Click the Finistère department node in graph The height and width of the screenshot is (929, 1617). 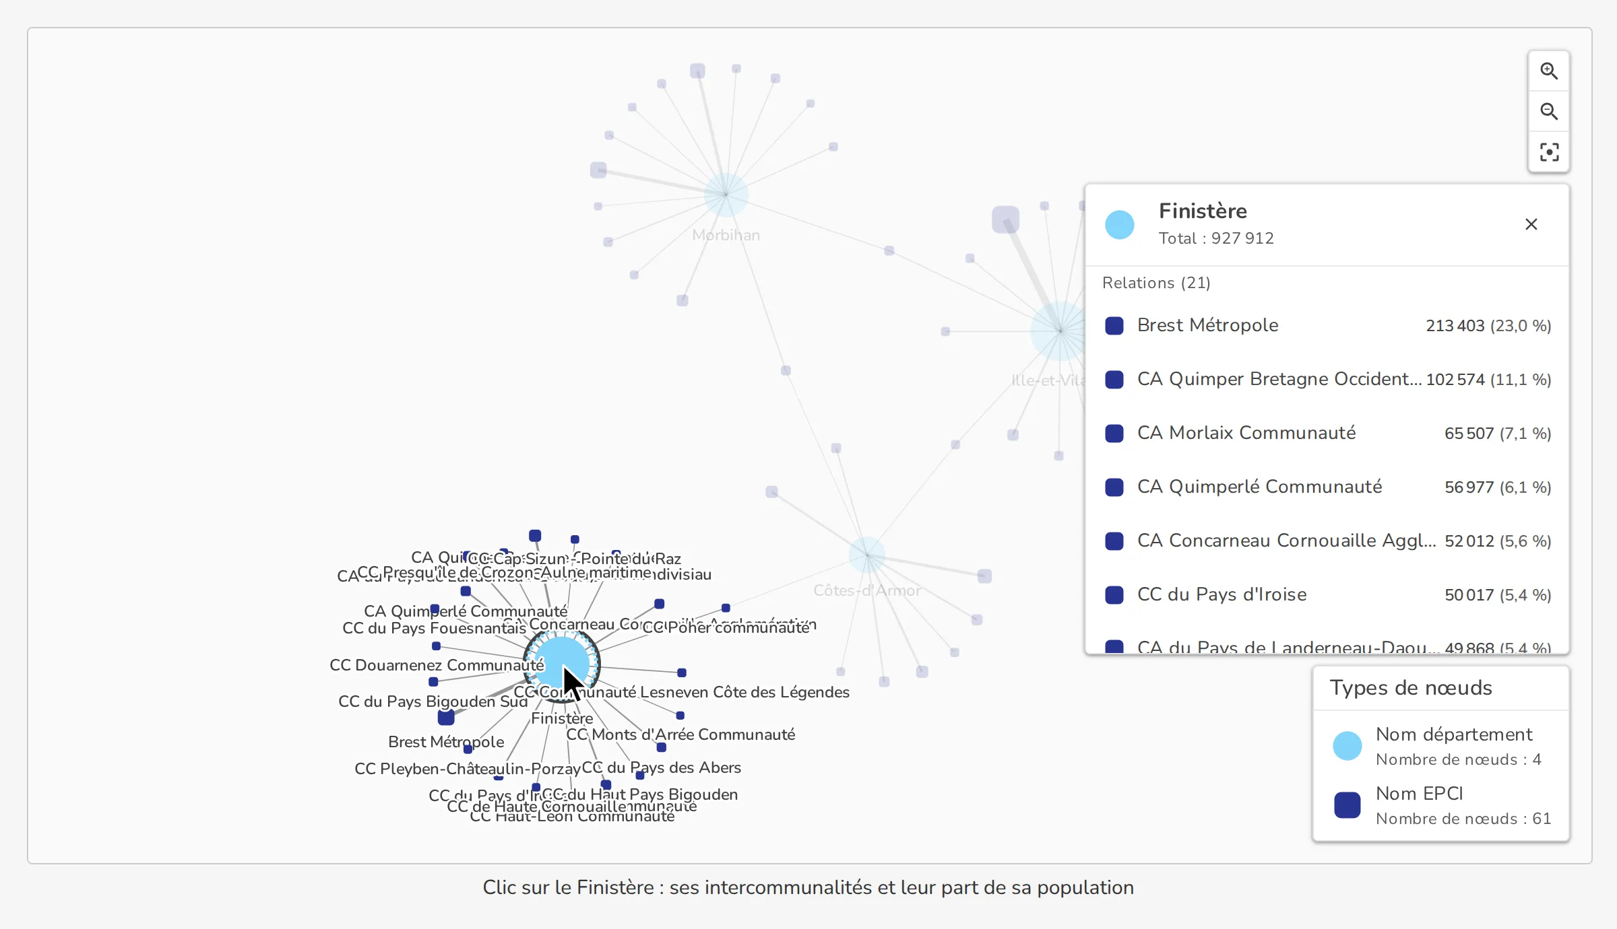pos(561,664)
